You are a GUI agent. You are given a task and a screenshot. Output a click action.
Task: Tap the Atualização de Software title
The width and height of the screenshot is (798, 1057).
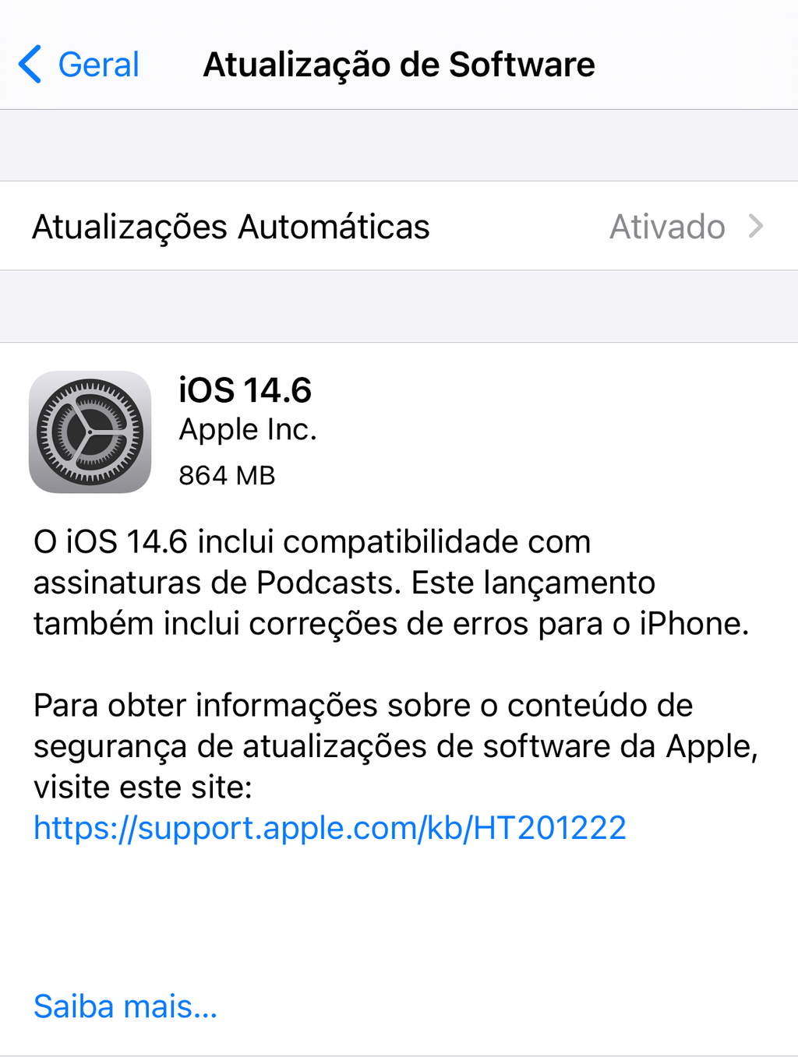pyautogui.click(x=399, y=64)
